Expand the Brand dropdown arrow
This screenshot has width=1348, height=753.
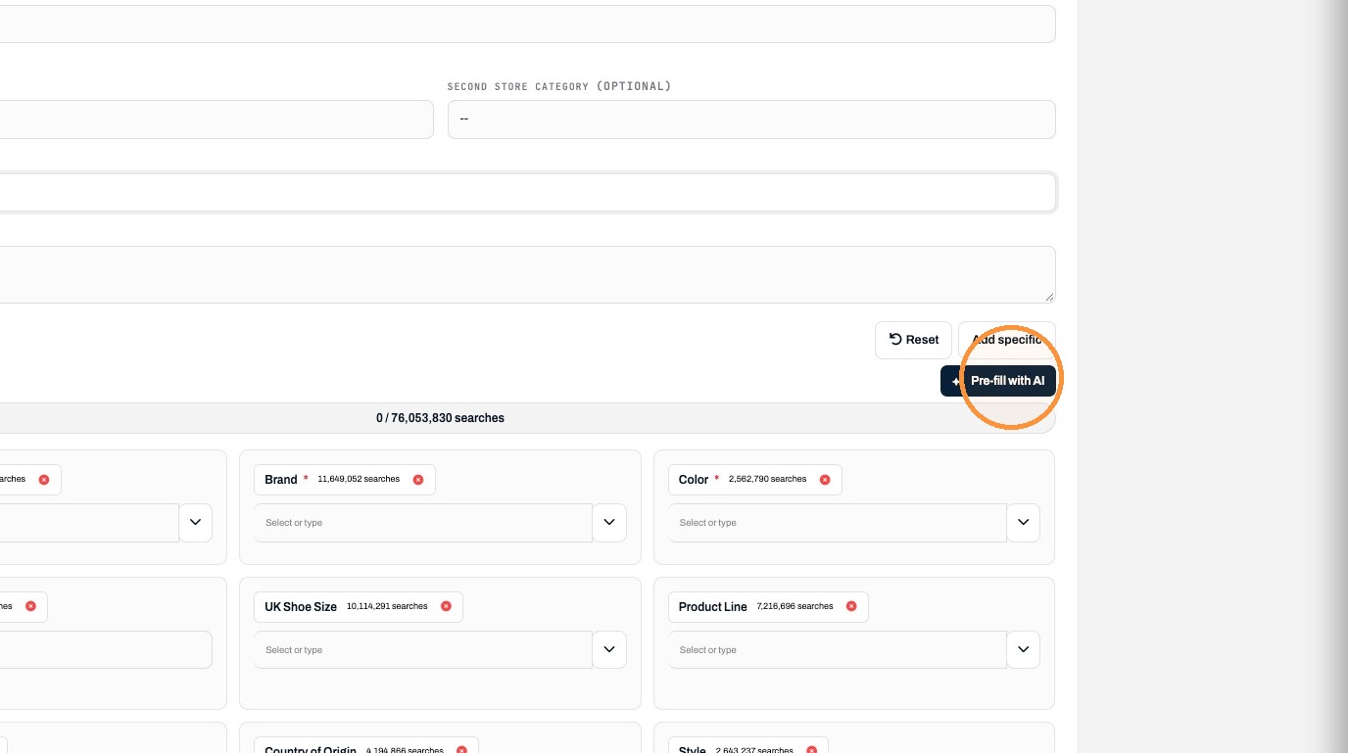[x=609, y=523]
